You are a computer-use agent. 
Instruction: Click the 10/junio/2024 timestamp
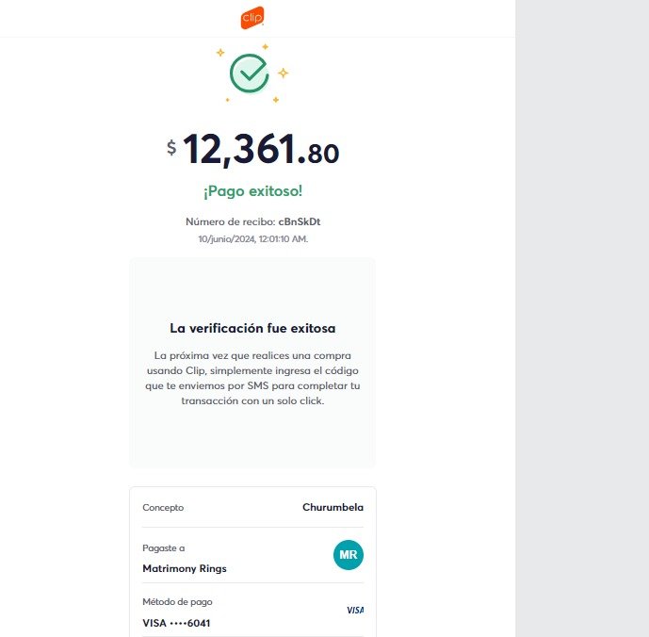[252, 238]
